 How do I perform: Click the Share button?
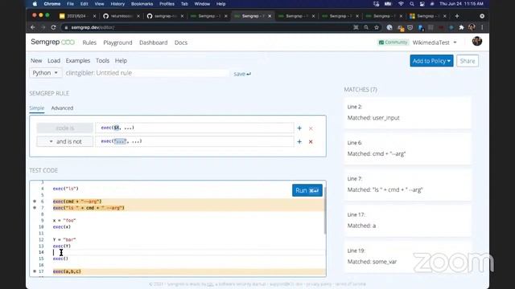[x=468, y=61]
